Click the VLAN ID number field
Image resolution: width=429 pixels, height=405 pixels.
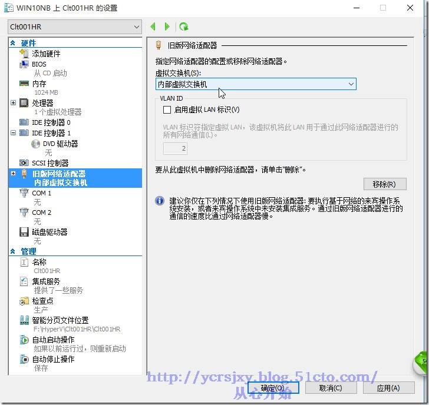(175, 148)
